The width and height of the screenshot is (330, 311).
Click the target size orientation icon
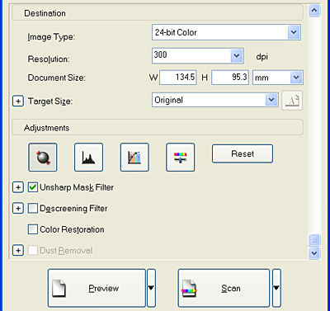292,101
